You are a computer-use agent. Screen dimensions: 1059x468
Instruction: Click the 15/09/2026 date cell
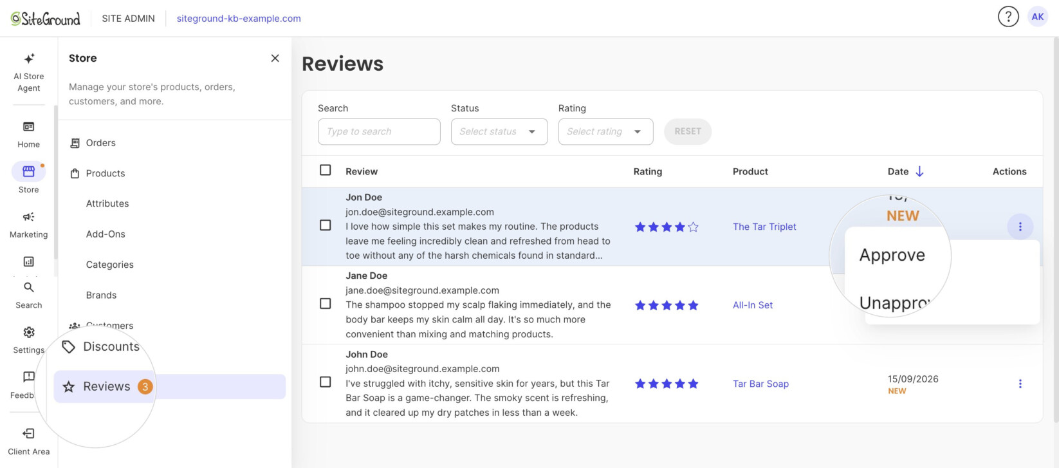click(x=913, y=379)
